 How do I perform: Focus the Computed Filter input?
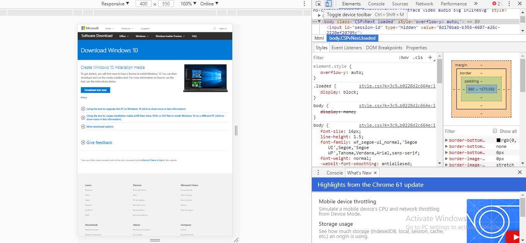point(466,131)
